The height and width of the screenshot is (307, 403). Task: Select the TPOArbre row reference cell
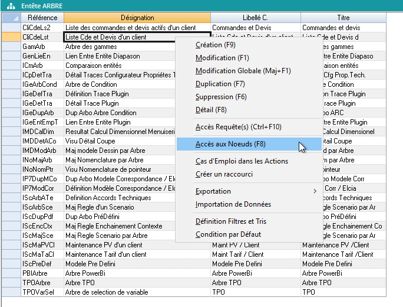coord(42,283)
